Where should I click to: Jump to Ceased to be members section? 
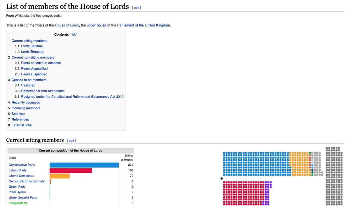29,80
